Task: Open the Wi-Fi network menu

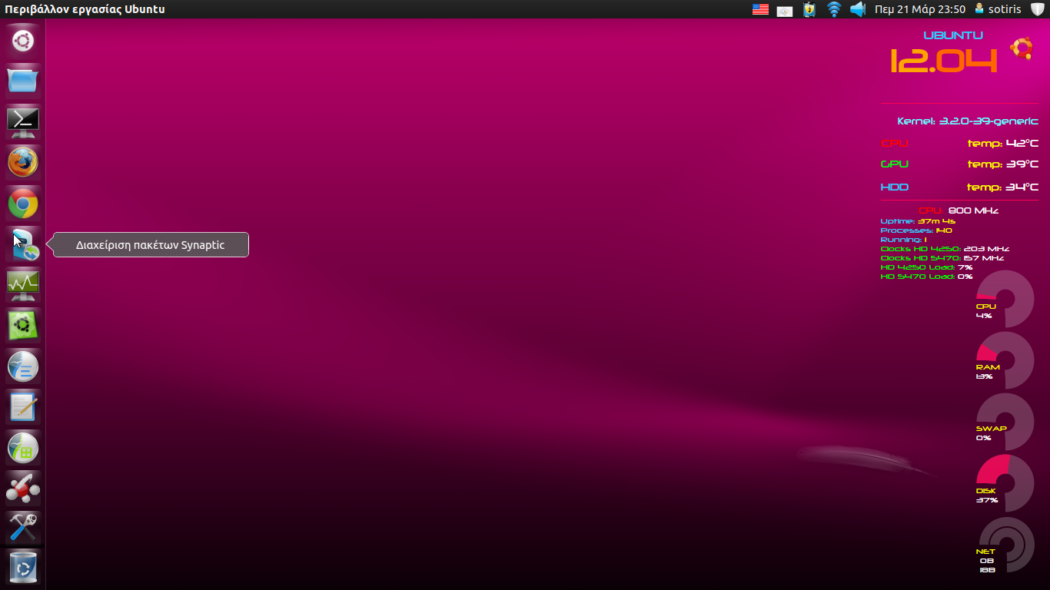Action: tap(834, 9)
